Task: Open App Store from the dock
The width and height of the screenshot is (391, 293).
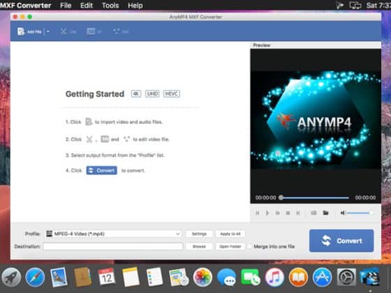Action: 322,278
